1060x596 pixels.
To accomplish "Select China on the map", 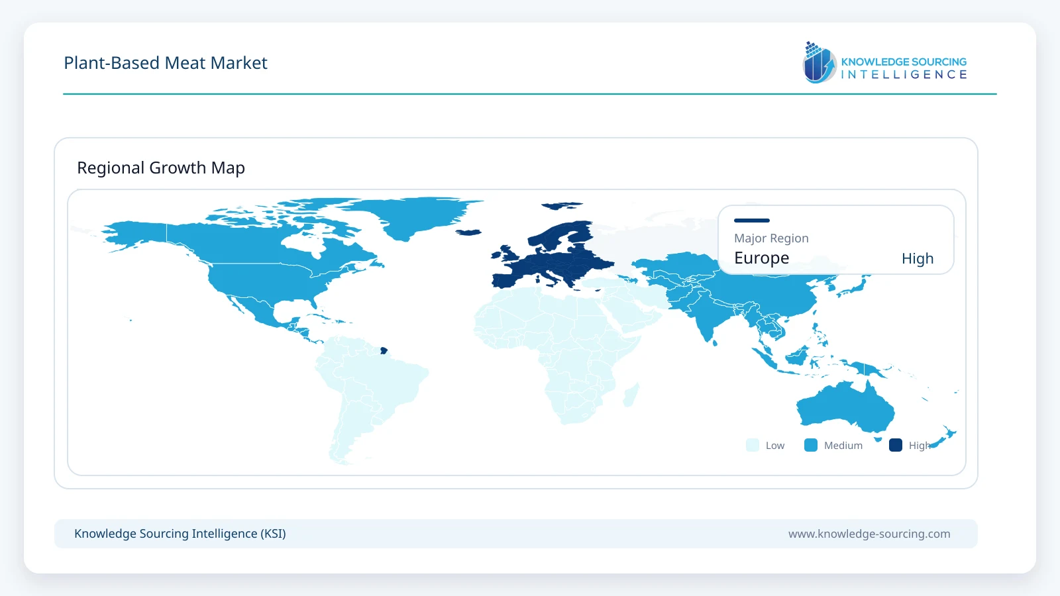I will [x=768, y=291].
